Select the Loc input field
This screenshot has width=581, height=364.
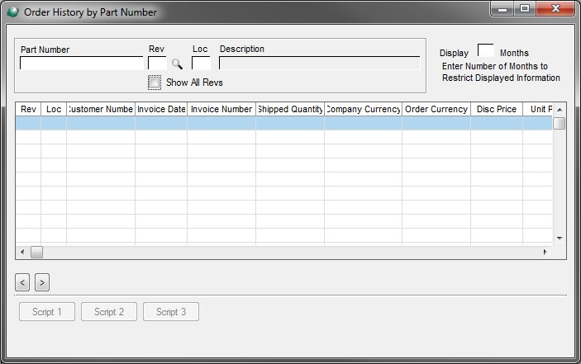[x=201, y=64]
